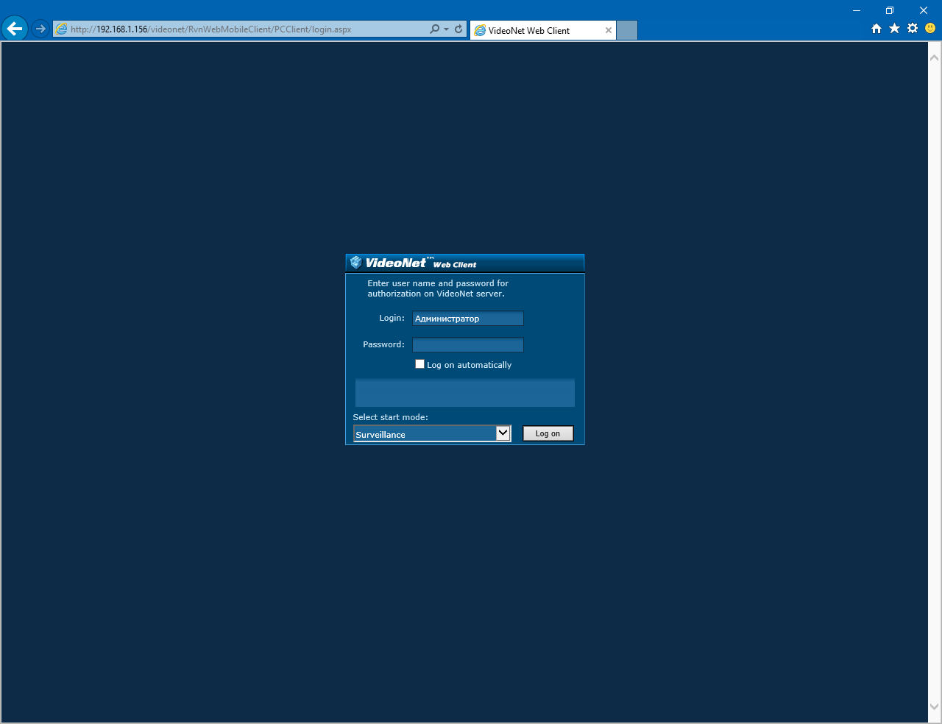942x724 pixels.
Task: Click the Password input field
Action: (x=467, y=345)
